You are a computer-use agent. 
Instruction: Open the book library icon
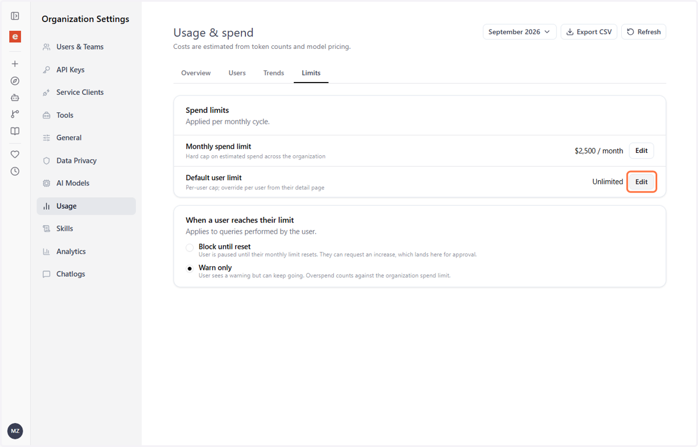tap(15, 131)
